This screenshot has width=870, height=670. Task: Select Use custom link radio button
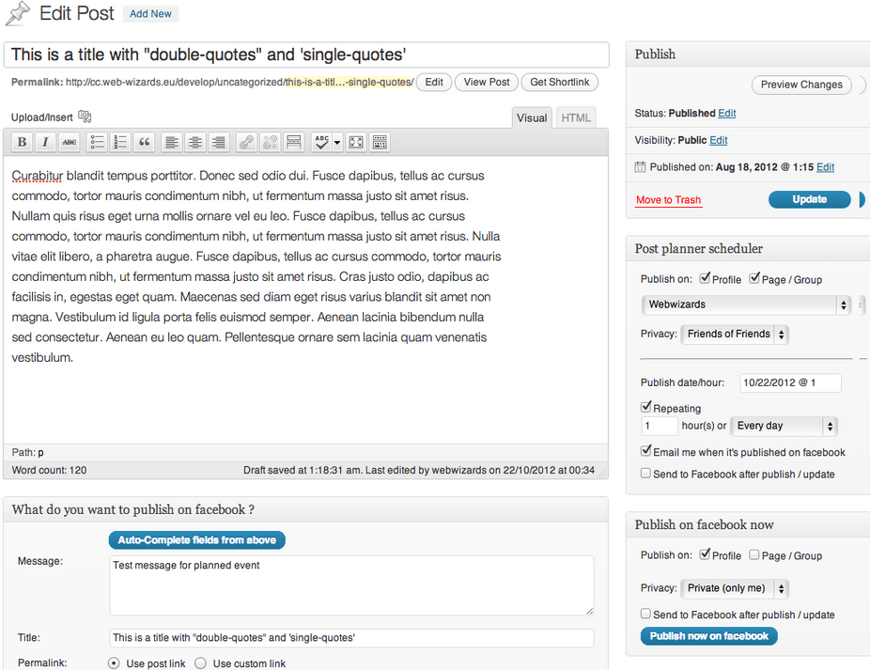click(x=201, y=663)
